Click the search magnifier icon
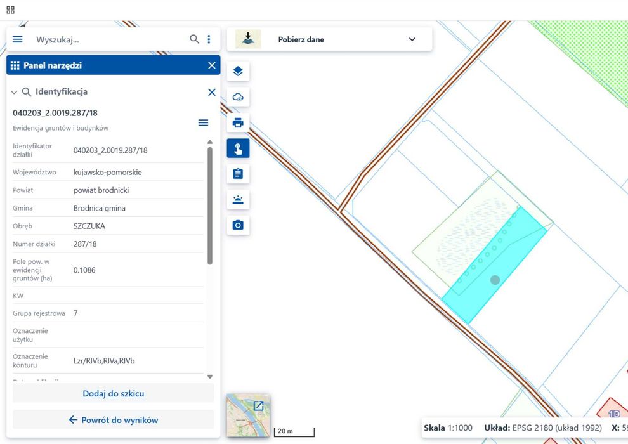Screen dimensions: 628x444 [x=194, y=39]
